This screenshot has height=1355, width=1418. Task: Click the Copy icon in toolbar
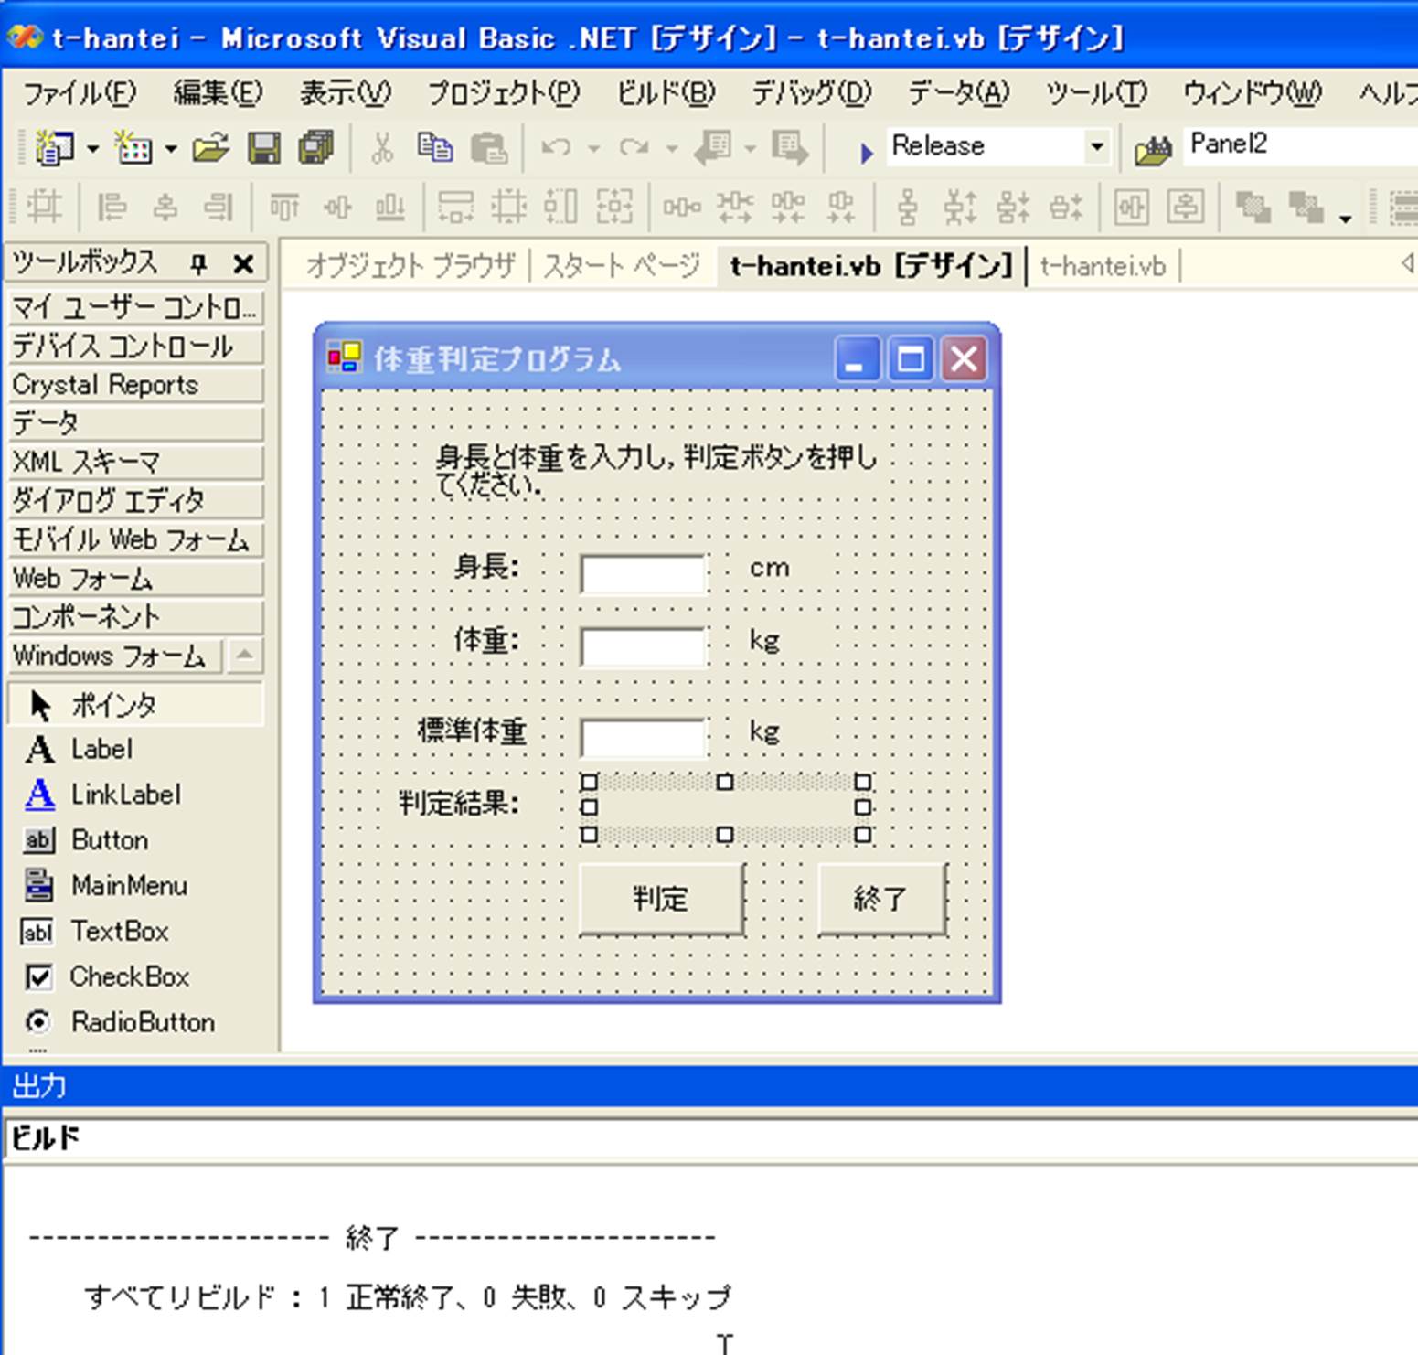click(434, 148)
